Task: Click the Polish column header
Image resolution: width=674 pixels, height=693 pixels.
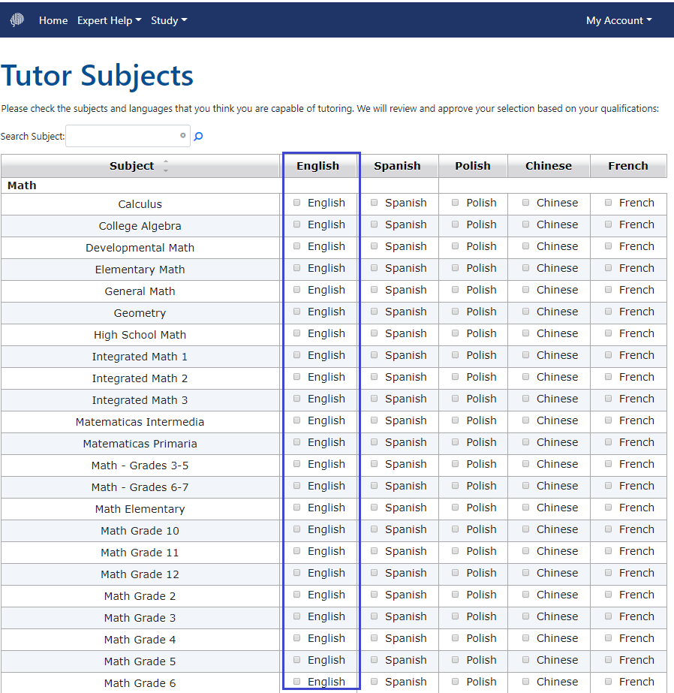Action: [472, 166]
